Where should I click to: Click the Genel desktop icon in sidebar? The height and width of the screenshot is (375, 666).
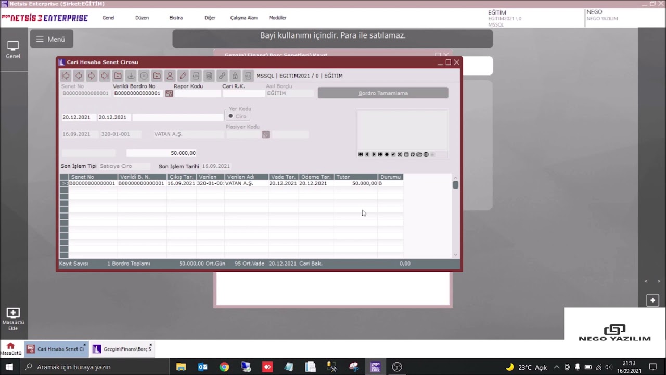coord(13,50)
